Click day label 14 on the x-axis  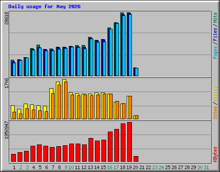tap(97, 167)
